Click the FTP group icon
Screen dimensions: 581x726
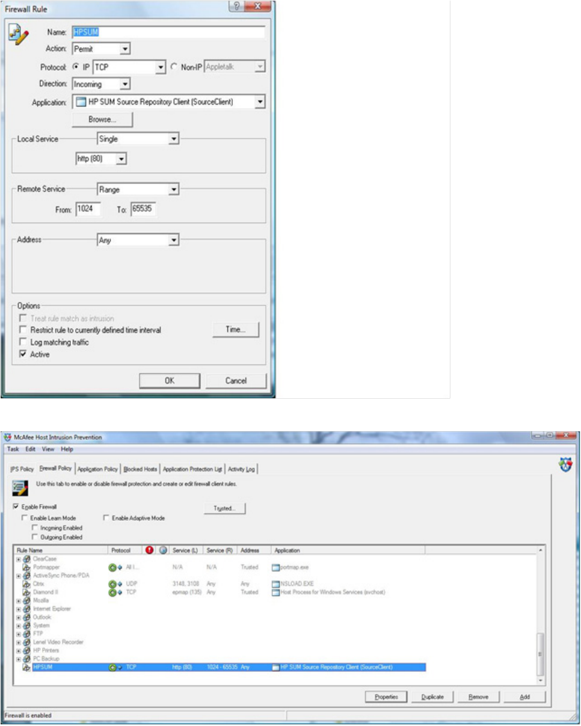click(26, 633)
